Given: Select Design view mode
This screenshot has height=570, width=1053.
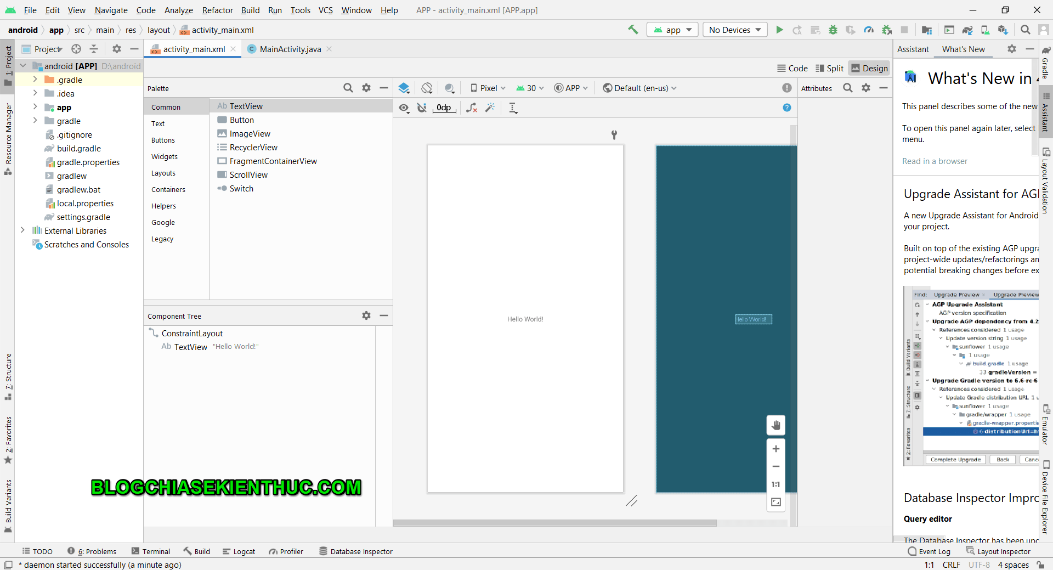Looking at the screenshot, I should tap(869, 68).
